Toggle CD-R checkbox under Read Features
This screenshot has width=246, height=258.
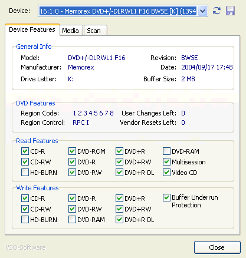point(25,151)
